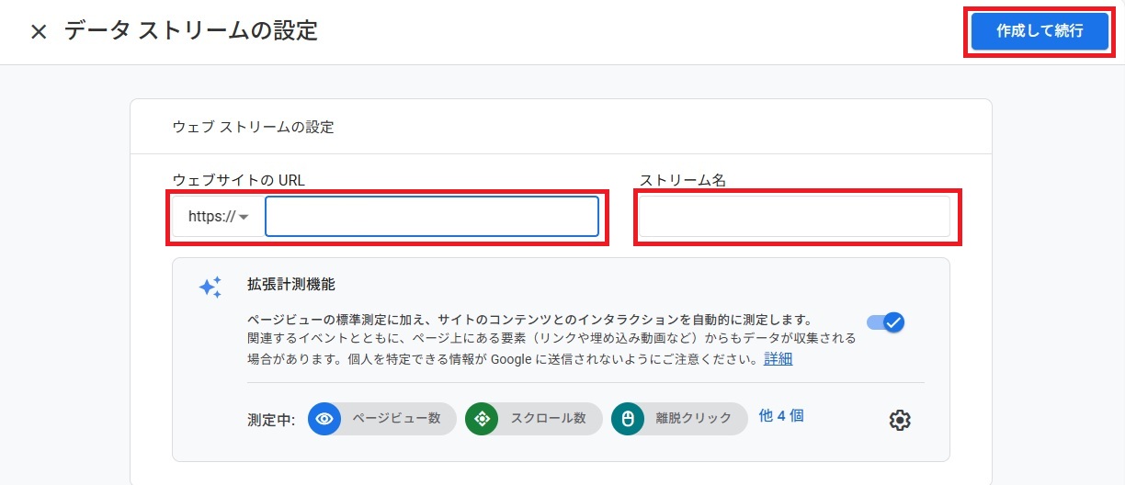The image size is (1125, 485).
Task: Click the スクロール数 diamond icon
Action: (x=481, y=419)
